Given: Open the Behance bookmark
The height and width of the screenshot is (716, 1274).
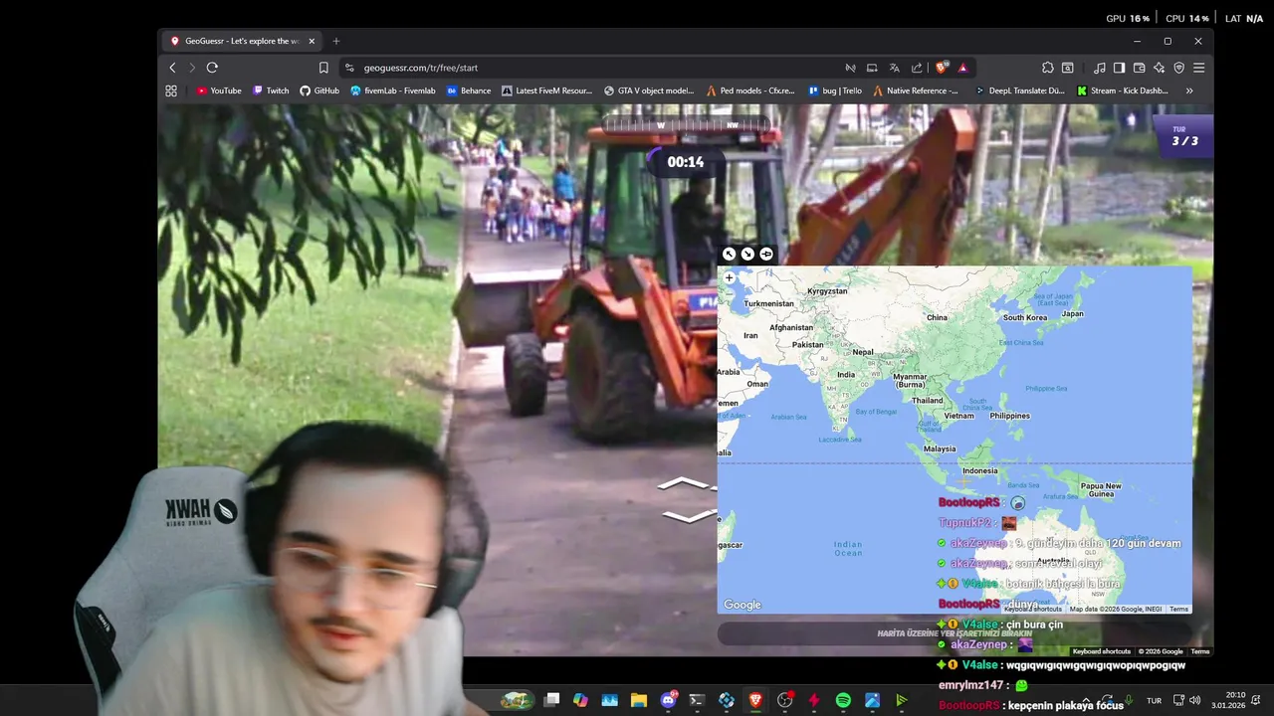Looking at the screenshot, I should pyautogui.click(x=469, y=90).
